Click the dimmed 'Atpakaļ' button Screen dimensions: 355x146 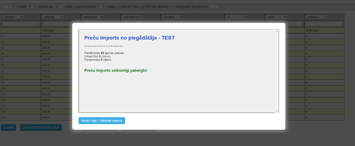[8, 128]
